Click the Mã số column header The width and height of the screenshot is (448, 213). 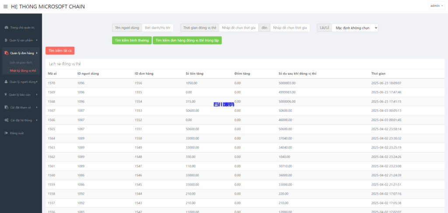pyautogui.click(x=52, y=73)
